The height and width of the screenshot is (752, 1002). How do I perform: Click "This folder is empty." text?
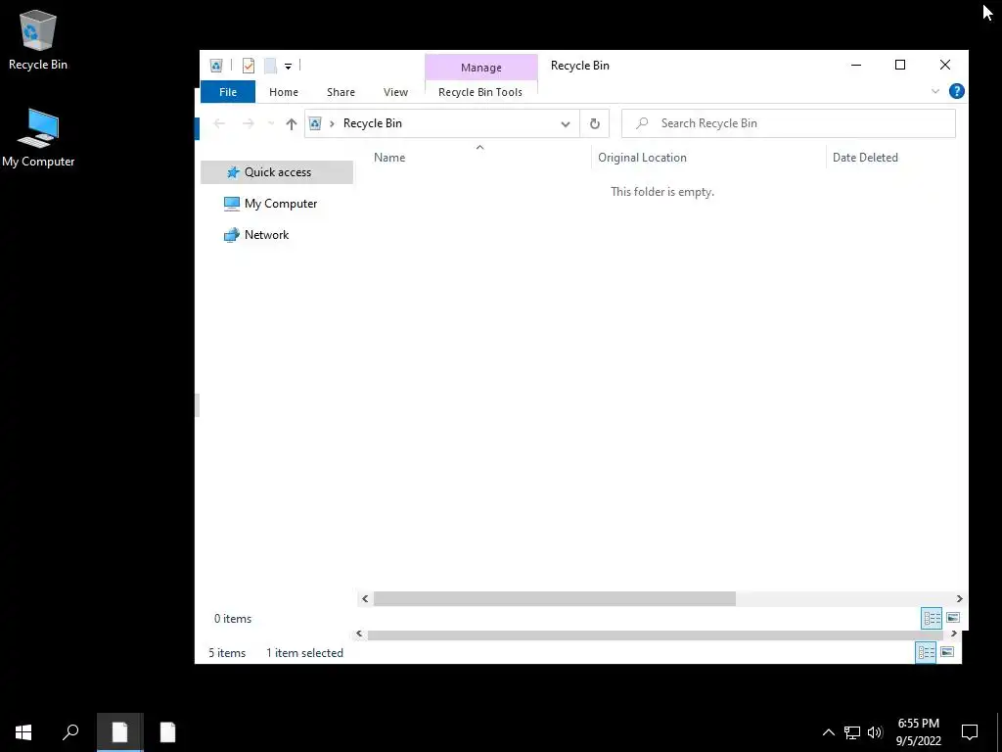pos(662,192)
